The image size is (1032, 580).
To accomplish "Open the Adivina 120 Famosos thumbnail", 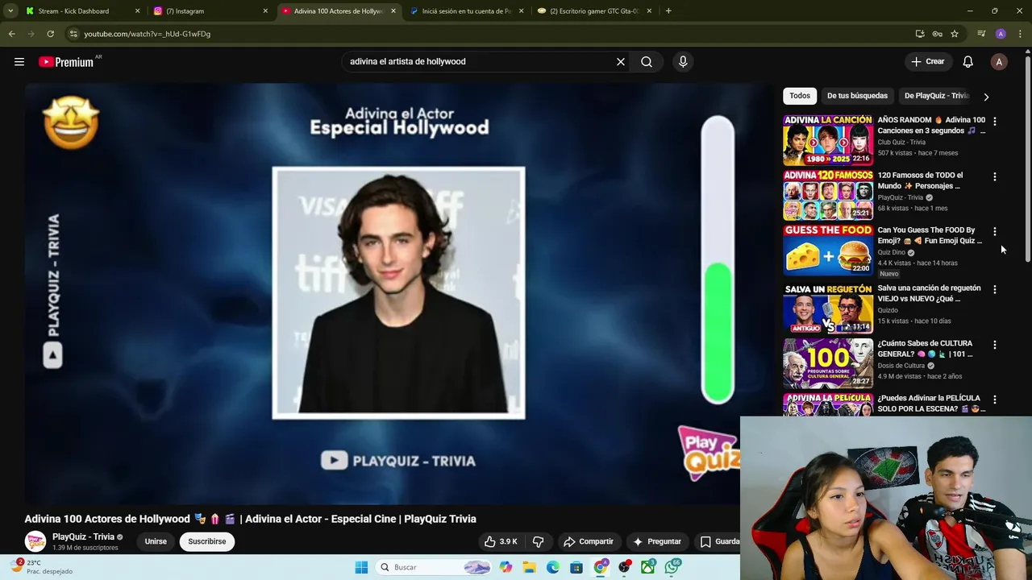I will [x=828, y=195].
